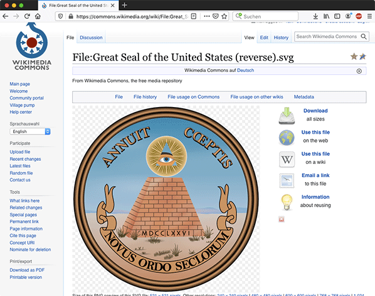The height and width of the screenshot is (296, 375).
Task: Open Printable version link
Action: click(x=26, y=277)
